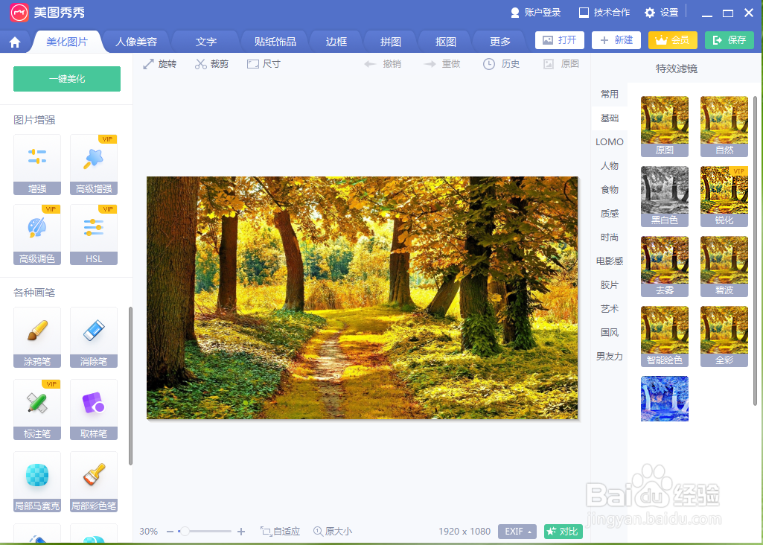
Task: Switch to the 文字 tab
Action: tap(206, 42)
